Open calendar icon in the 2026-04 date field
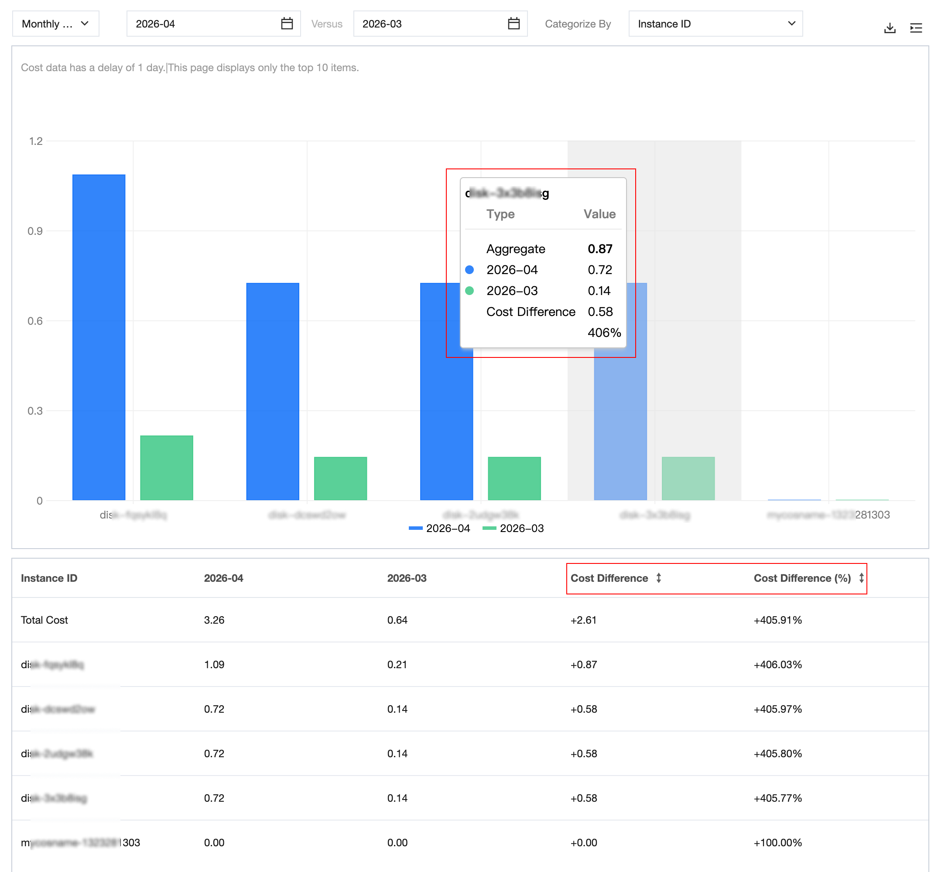The image size is (938, 872). 287,24
